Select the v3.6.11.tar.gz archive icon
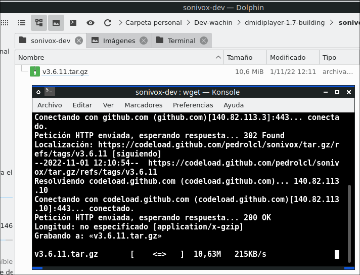 coord(35,71)
